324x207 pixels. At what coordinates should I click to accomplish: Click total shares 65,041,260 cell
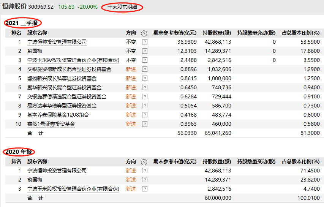click(x=218, y=133)
